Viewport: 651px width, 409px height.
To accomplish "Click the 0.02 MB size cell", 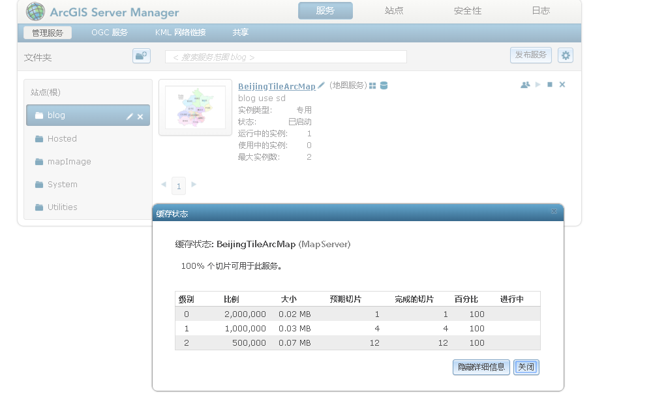I will pyautogui.click(x=295, y=314).
